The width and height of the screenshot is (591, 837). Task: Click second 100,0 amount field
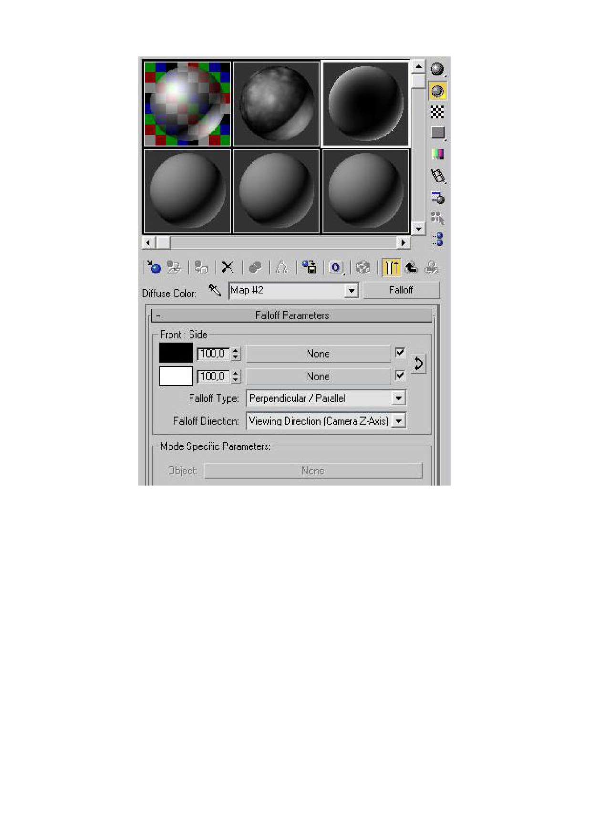tap(214, 376)
